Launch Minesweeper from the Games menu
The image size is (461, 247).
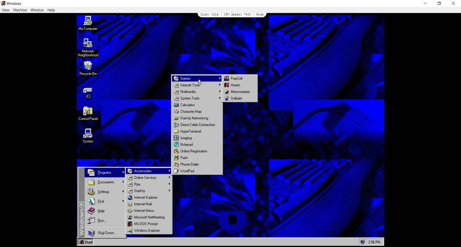click(240, 92)
